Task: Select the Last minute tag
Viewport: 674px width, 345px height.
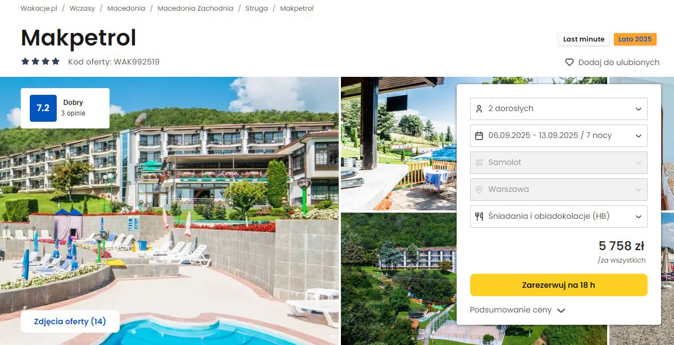Action: coord(584,39)
